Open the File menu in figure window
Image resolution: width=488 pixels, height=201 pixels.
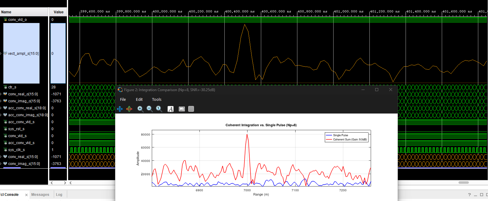pyautogui.click(x=123, y=99)
